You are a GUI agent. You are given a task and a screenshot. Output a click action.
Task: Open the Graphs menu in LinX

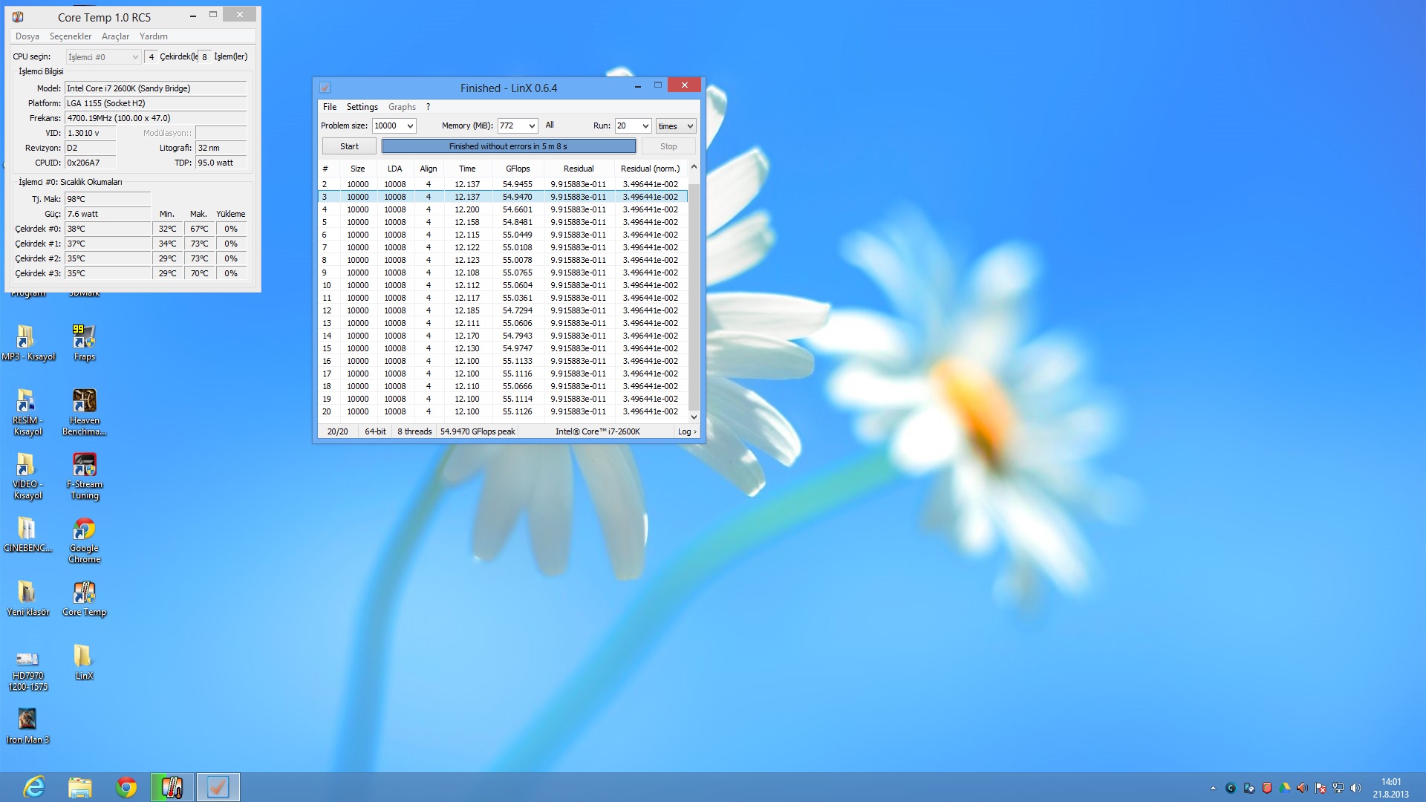pyautogui.click(x=402, y=107)
